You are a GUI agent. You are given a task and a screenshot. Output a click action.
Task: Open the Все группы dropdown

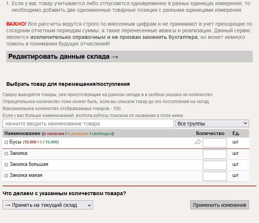212,124
